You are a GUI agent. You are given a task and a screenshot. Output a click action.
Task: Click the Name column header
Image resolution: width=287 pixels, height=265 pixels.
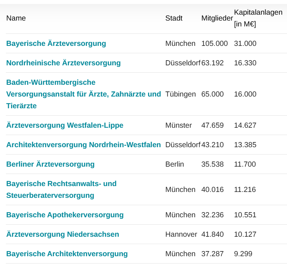coord(16,18)
